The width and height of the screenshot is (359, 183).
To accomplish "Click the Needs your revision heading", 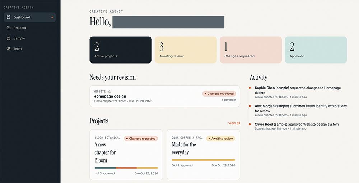I will pyautogui.click(x=113, y=77).
